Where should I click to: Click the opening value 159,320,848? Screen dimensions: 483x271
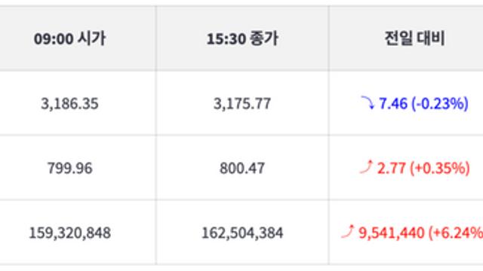pyautogui.click(x=69, y=233)
